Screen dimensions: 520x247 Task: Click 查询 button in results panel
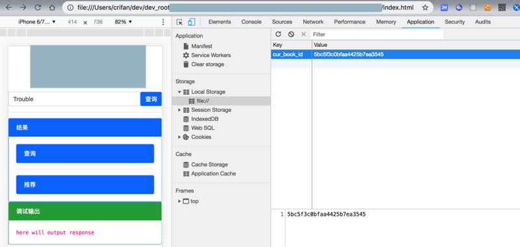pos(85,153)
